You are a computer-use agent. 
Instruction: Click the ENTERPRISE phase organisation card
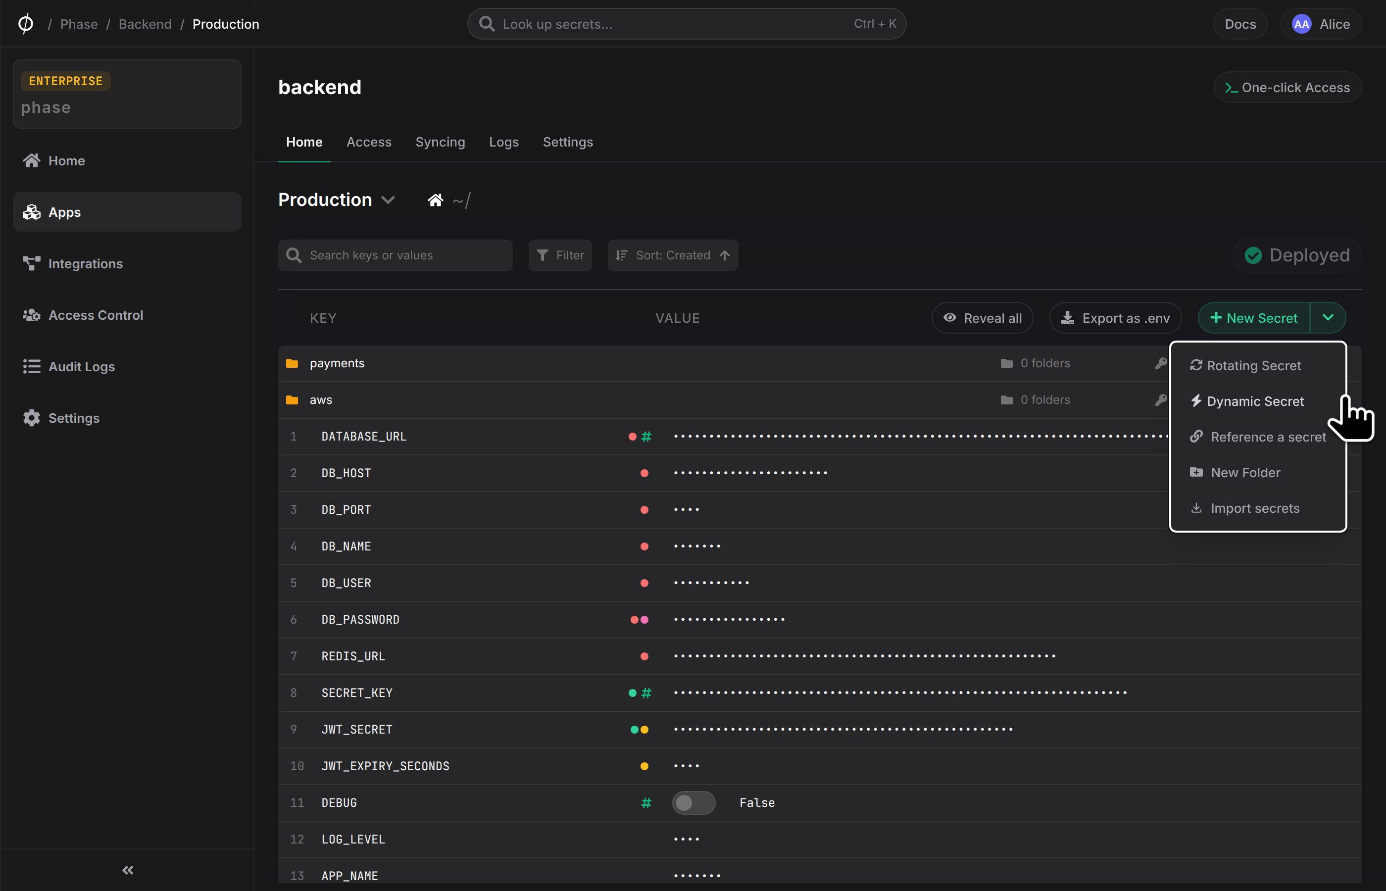coord(127,94)
